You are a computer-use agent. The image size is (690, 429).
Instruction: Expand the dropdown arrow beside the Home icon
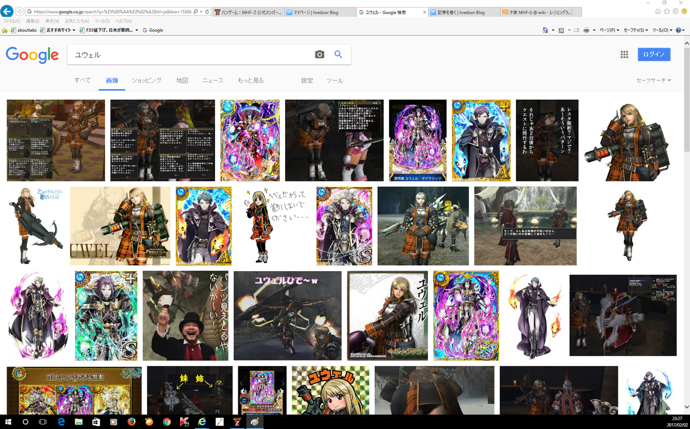(553, 30)
